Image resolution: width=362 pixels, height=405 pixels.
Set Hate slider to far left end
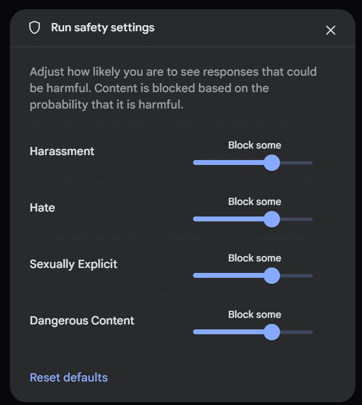(x=195, y=219)
